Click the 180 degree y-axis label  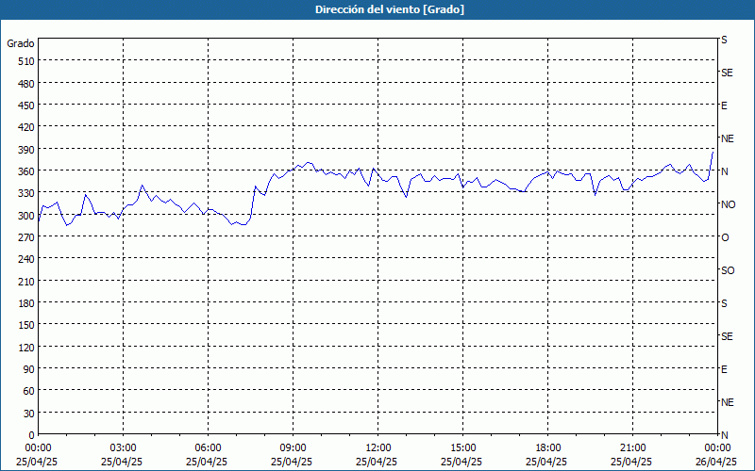(x=25, y=302)
